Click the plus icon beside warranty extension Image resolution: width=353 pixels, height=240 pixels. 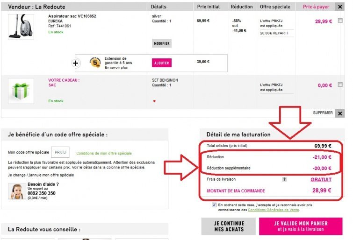pyautogui.click(x=76, y=62)
